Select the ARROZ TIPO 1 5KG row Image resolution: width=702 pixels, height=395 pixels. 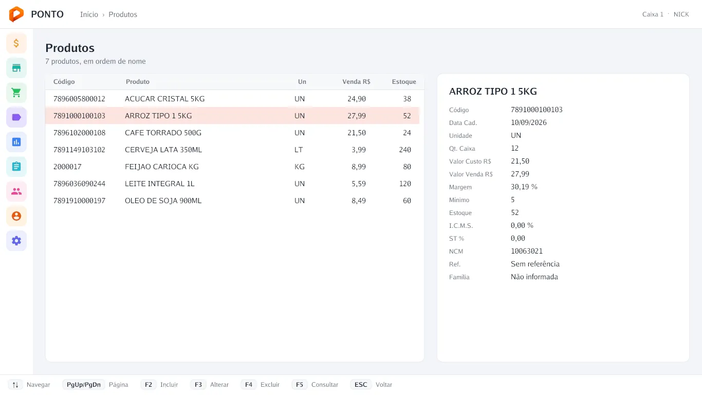232,116
